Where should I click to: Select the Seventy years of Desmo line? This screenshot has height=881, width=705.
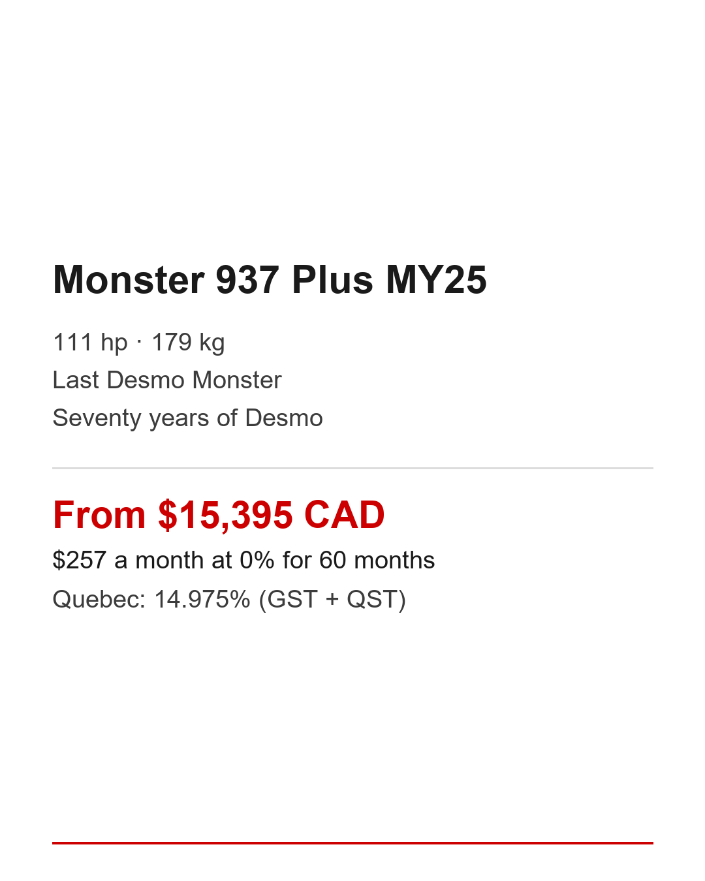(x=187, y=418)
